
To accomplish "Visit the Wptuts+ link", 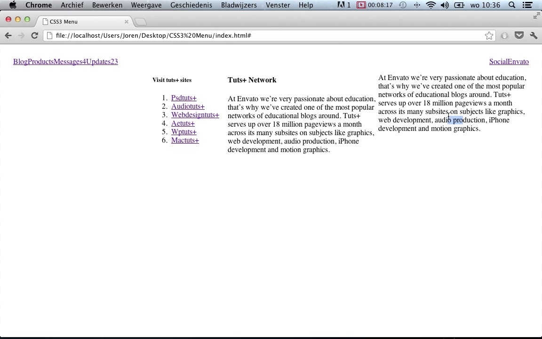I will (184, 132).
